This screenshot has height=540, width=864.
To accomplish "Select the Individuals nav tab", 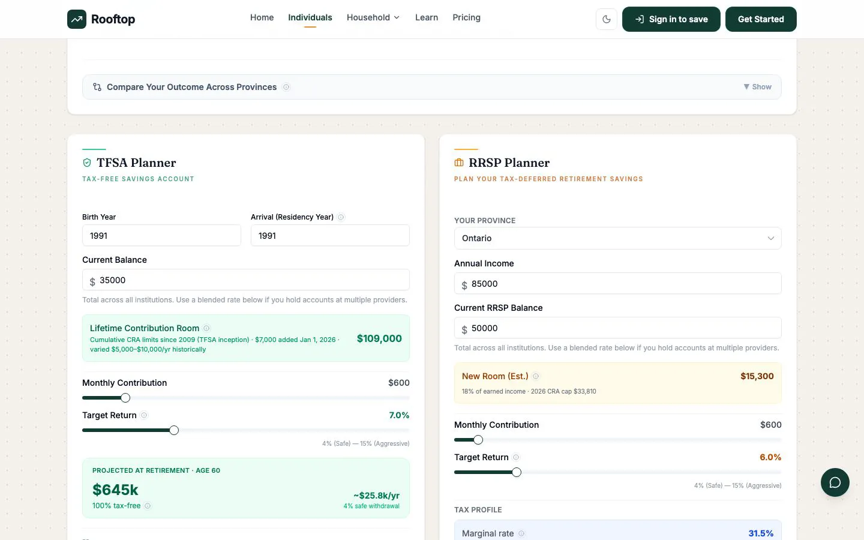I will tap(310, 17).
